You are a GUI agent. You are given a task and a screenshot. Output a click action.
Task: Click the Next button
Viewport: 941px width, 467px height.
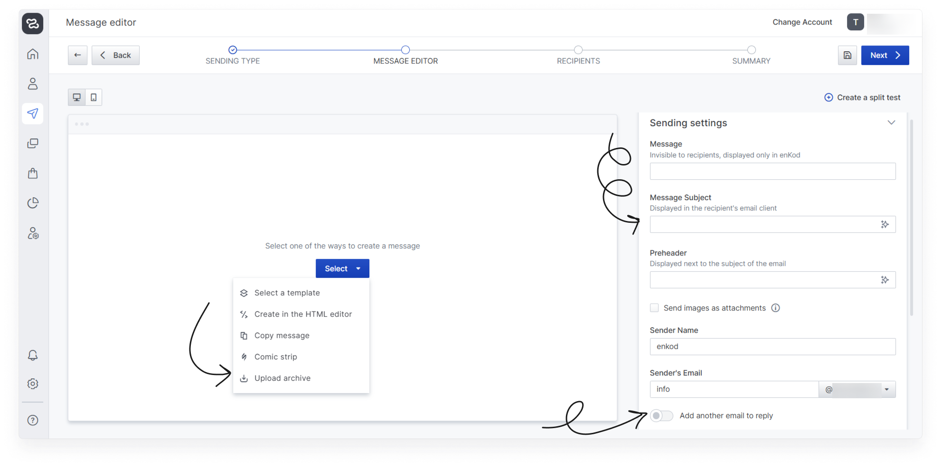885,55
